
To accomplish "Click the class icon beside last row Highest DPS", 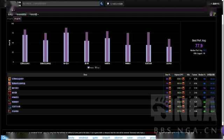I will tap(183, 111).
